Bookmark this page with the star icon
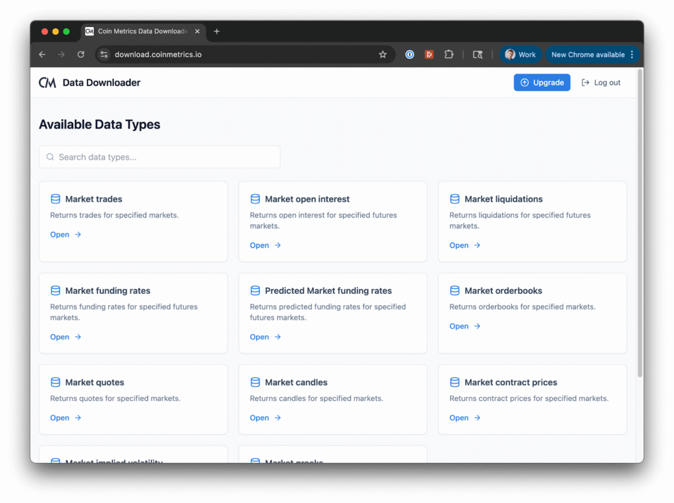The width and height of the screenshot is (674, 503). click(x=382, y=55)
